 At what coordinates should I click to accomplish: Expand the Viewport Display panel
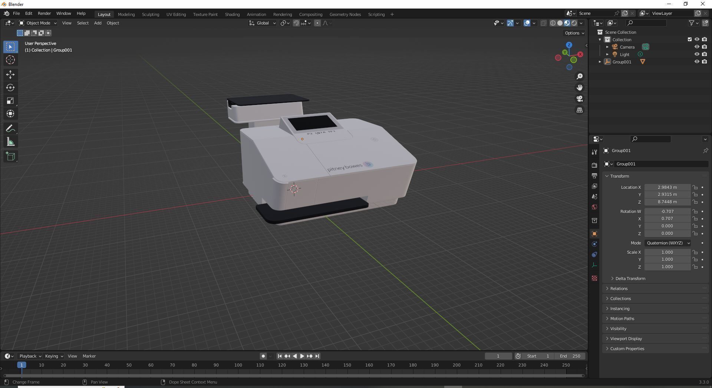click(x=626, y=339)
